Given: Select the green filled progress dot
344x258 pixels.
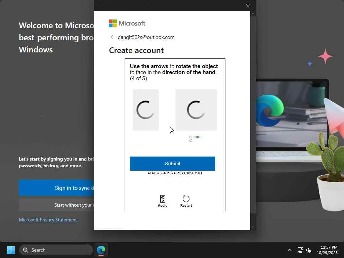Looking at the screenshot, I should tap(198, 137).
